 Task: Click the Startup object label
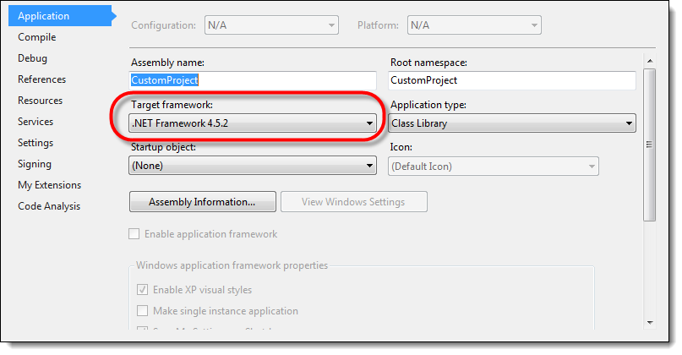(164, 147)
